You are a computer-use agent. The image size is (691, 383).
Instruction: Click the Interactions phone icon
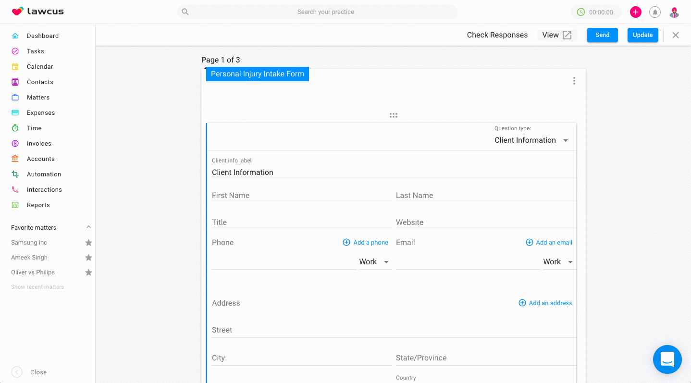point(15,189)
